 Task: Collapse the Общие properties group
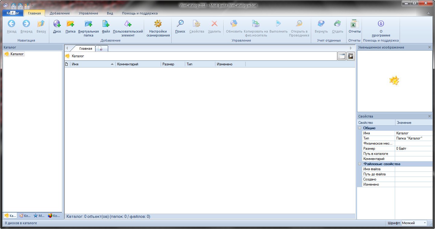tap(360, 128)
